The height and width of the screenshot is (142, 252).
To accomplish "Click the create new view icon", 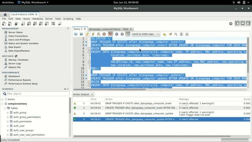I will click(x=35, y=24).
